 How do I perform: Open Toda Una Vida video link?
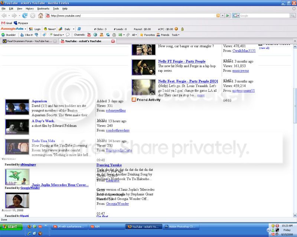(x=43, y=141)
